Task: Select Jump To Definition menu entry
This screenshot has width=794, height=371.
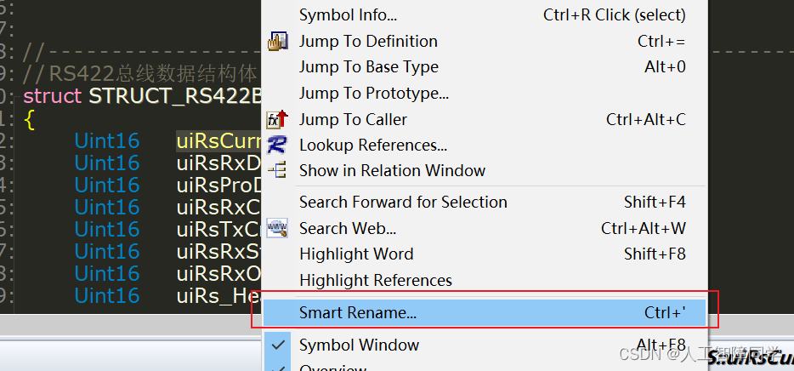Action: click(484, 41)
